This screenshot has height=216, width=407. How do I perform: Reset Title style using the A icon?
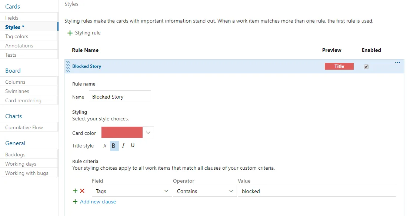click(x=104, y=146)
